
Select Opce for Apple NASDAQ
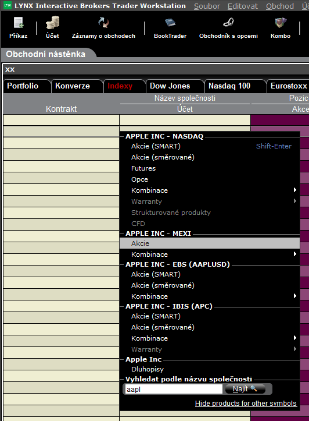coord(210,179)
